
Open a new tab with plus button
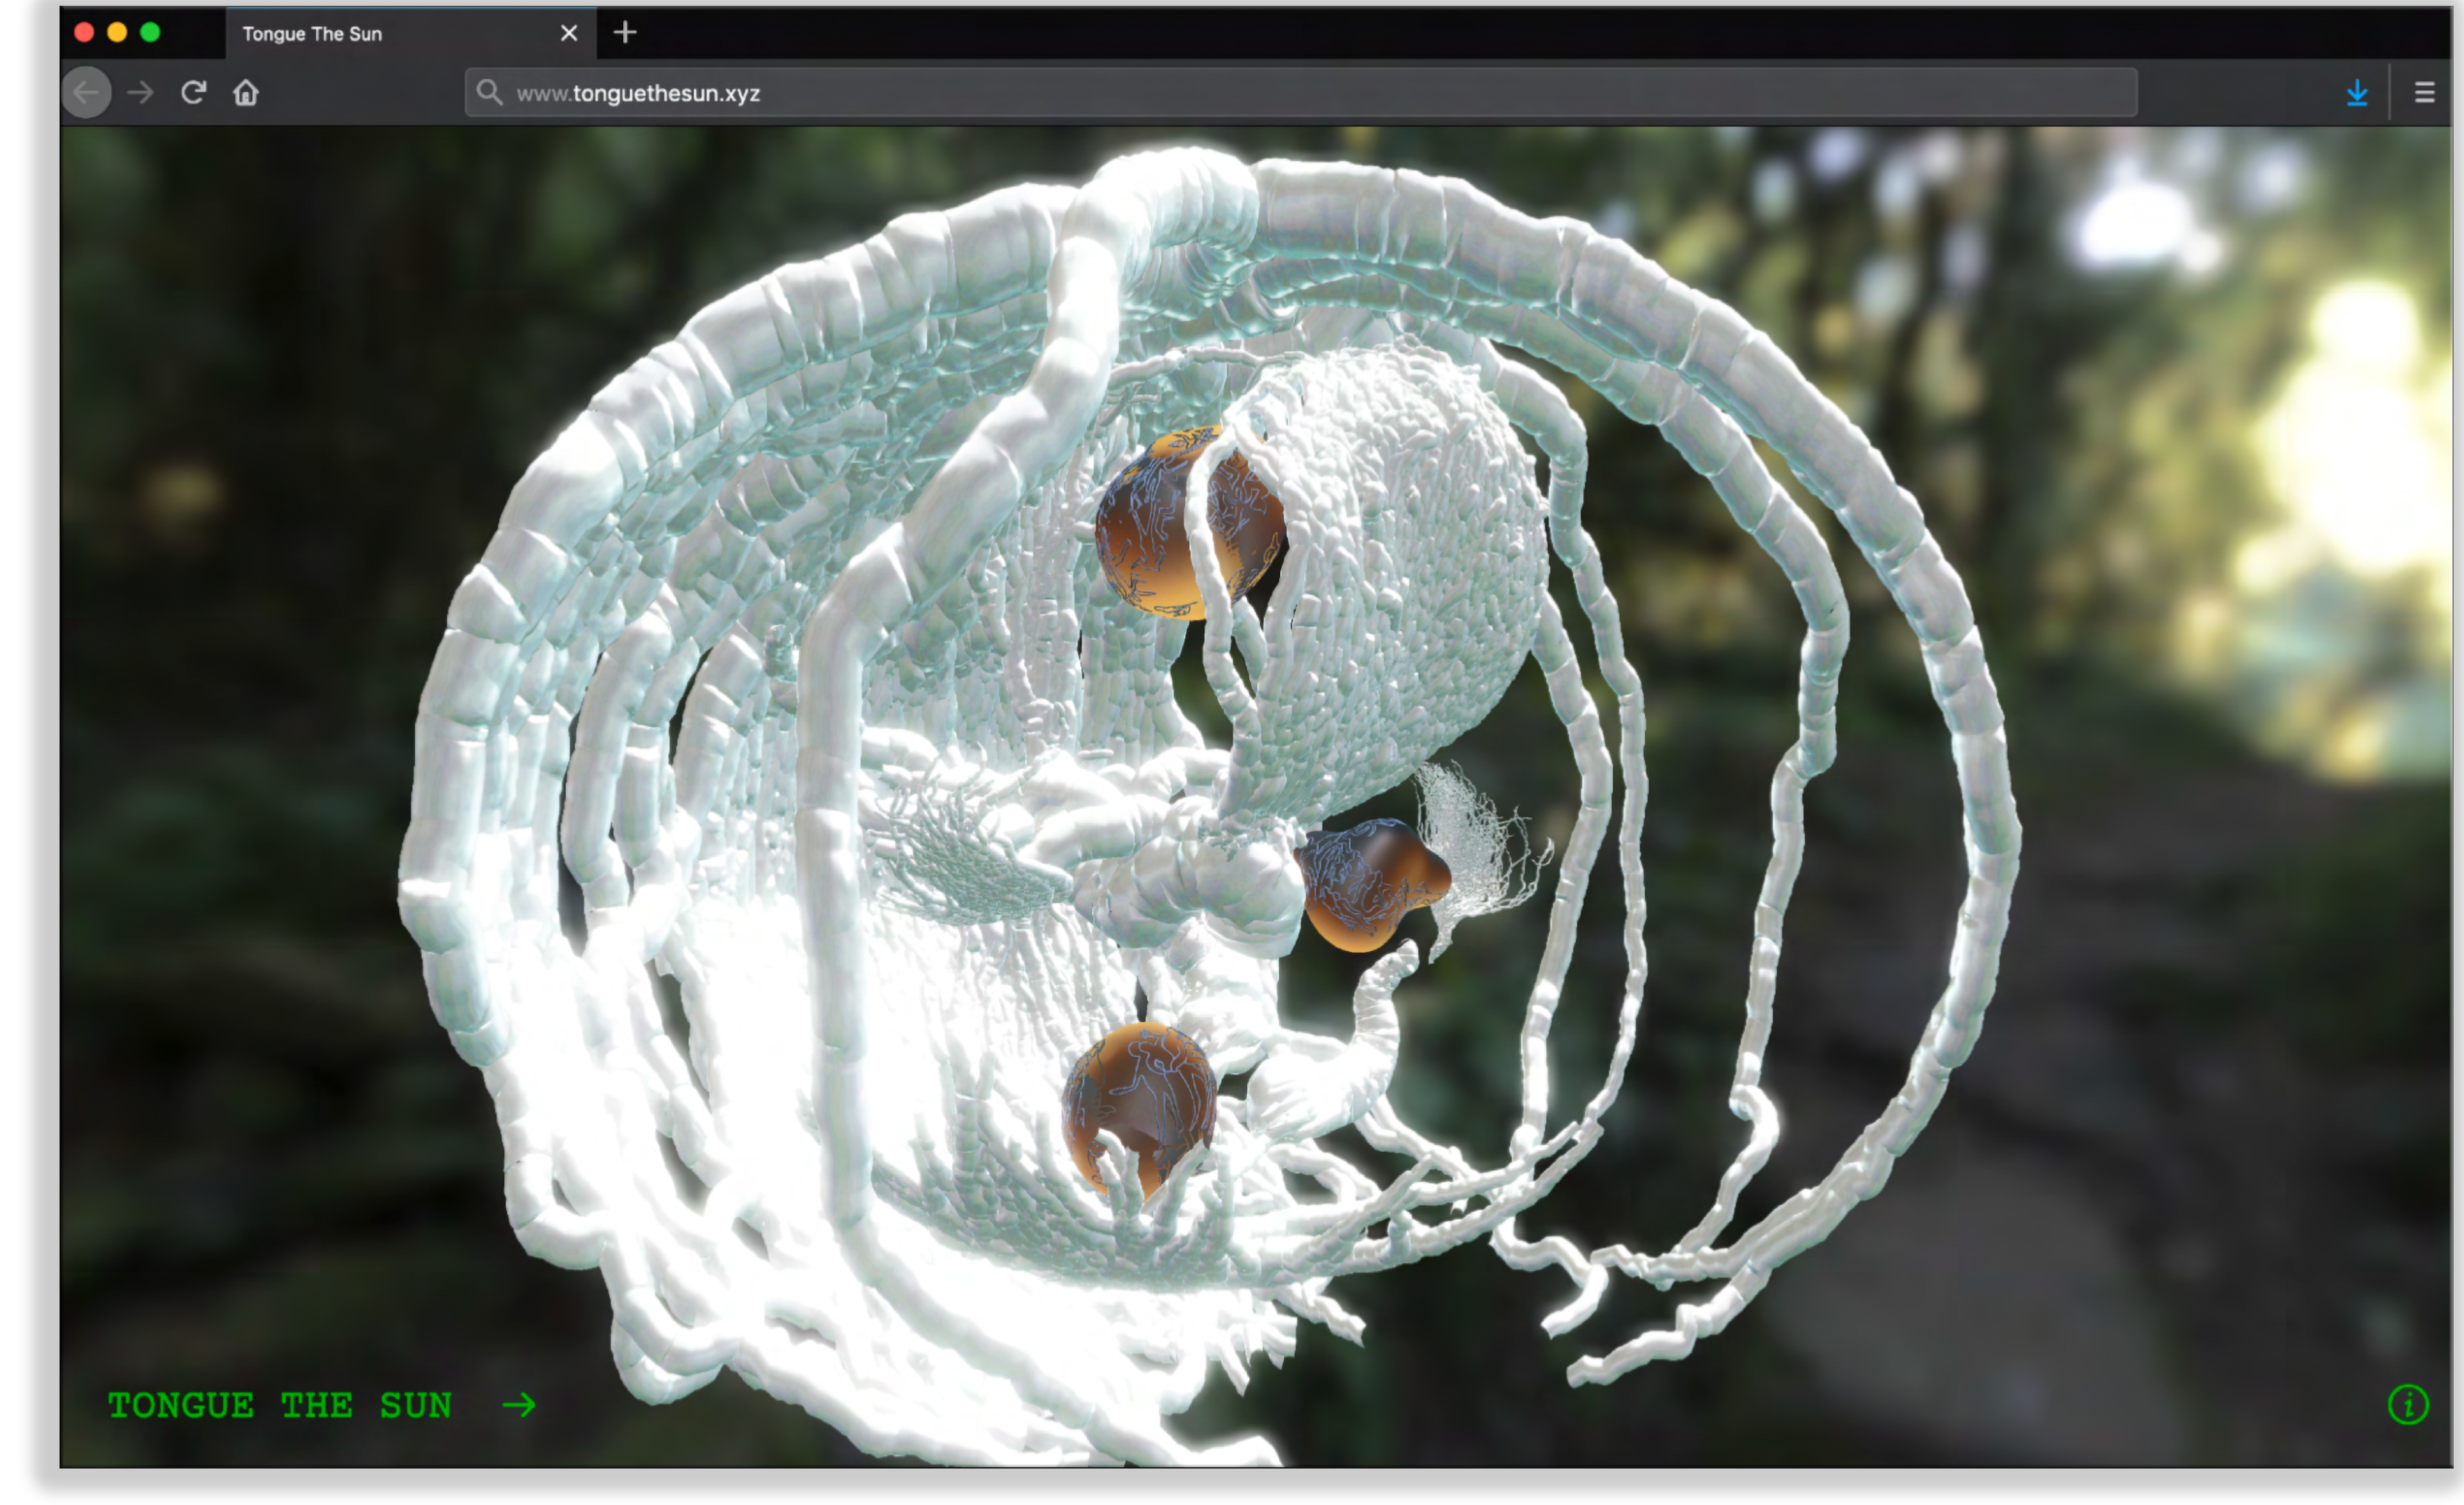(x=625, y=33)
